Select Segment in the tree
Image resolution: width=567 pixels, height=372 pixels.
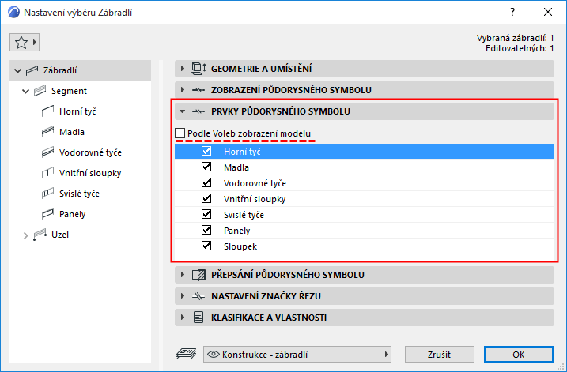click(69, 91)
